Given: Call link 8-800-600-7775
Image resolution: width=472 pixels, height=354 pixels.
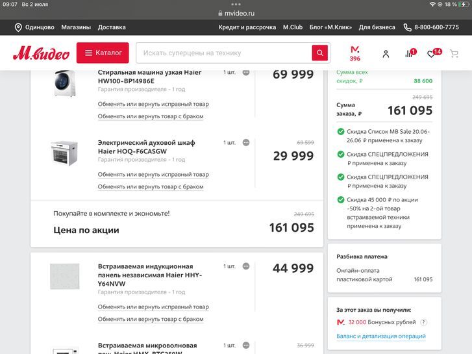Looking at the screenshot, I should (x=436, y=27).
